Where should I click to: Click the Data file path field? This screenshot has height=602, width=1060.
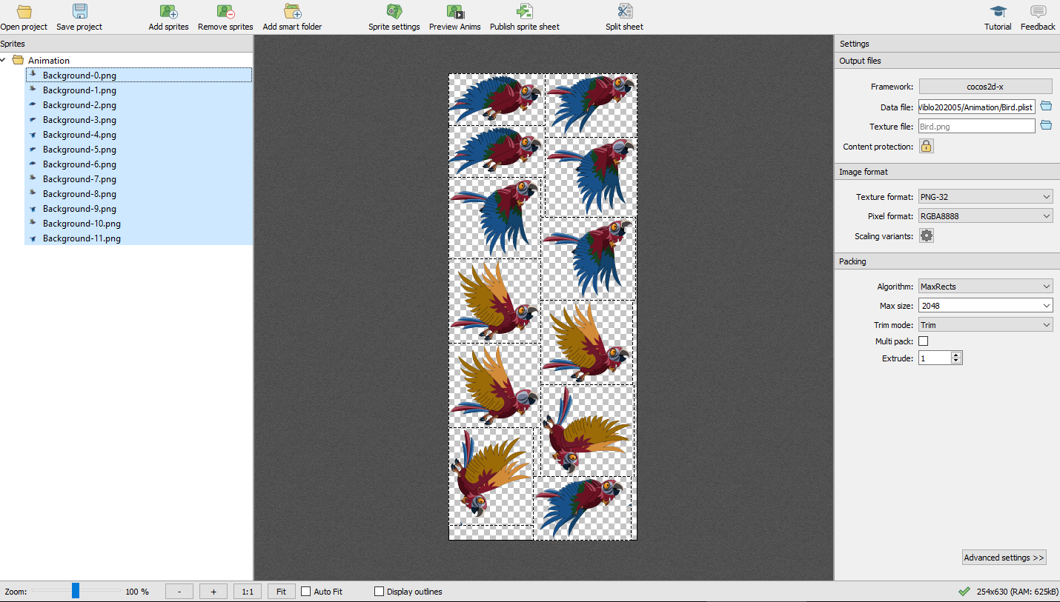977,107
